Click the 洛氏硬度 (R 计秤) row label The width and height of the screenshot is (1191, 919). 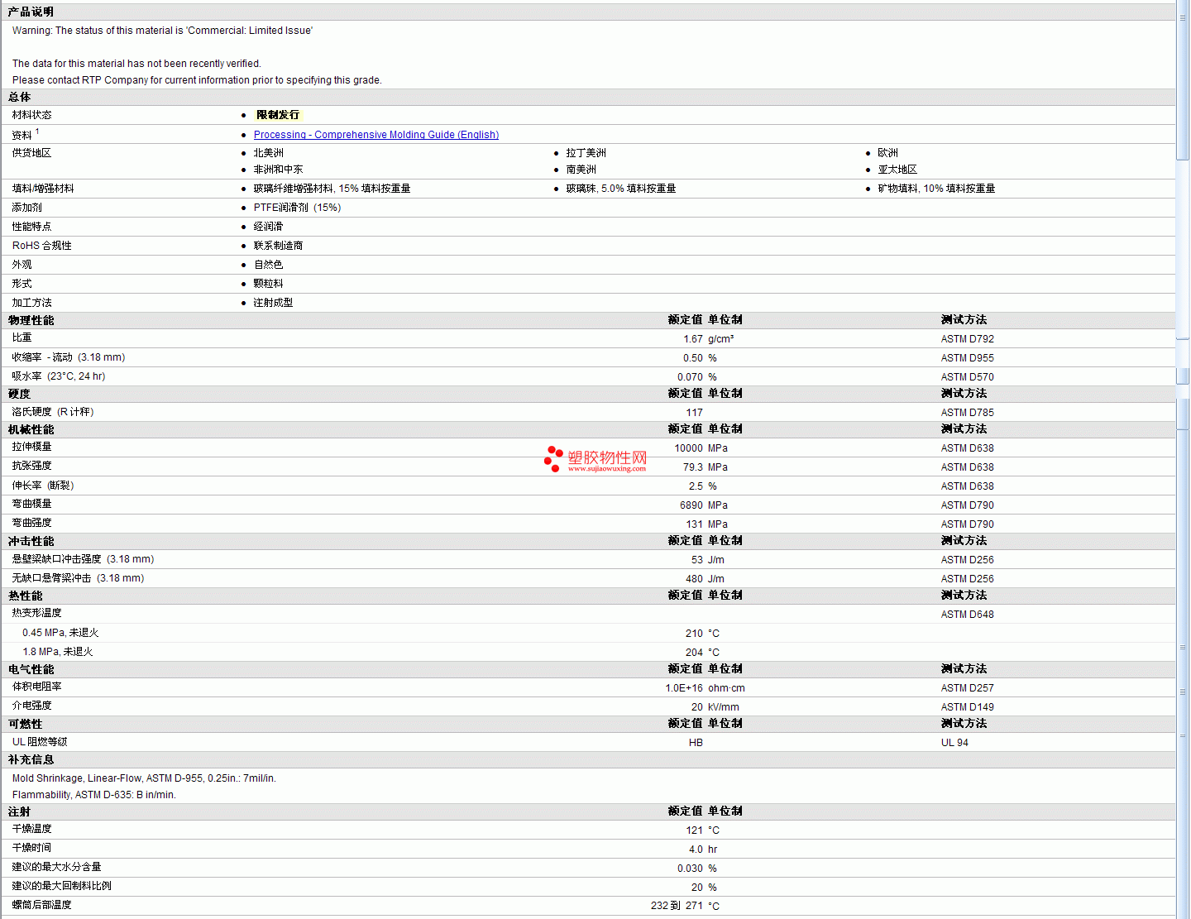click(x=52, y=412)
